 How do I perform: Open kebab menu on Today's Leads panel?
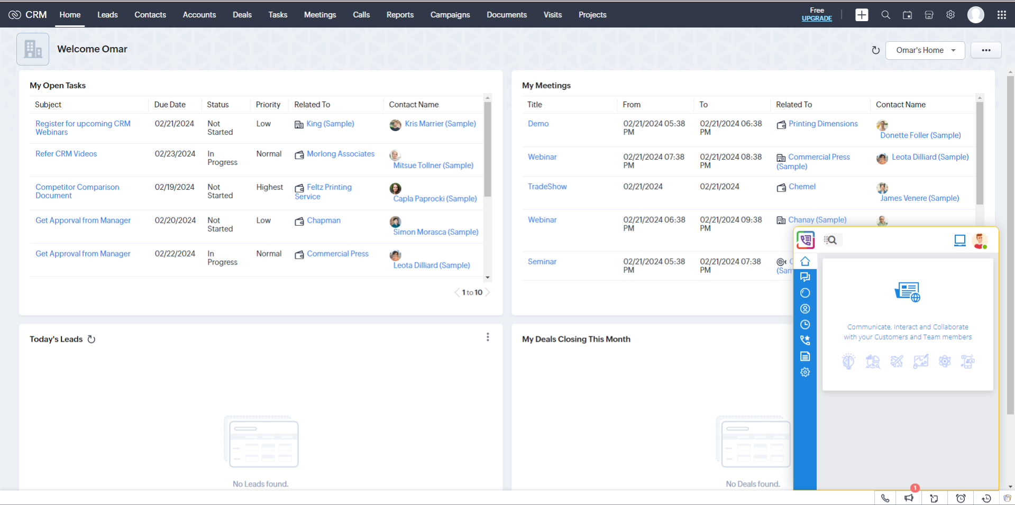coord(488,337)
